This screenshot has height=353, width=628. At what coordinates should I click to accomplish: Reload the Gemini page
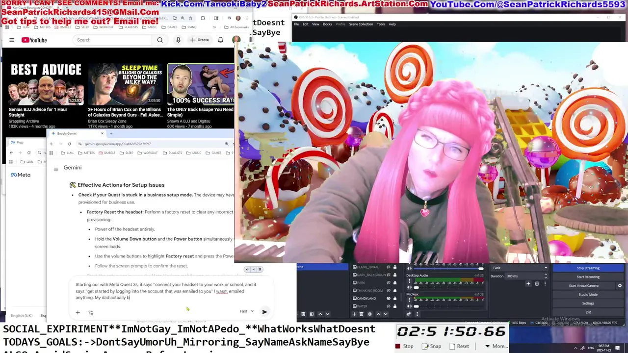tap(69, 144)
